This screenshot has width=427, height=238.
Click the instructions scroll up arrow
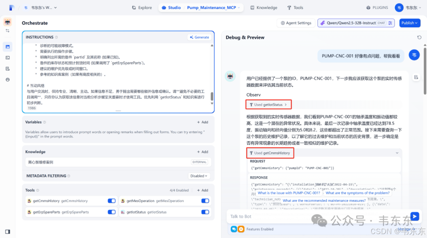pyautogui.click(x=212, y=45)
